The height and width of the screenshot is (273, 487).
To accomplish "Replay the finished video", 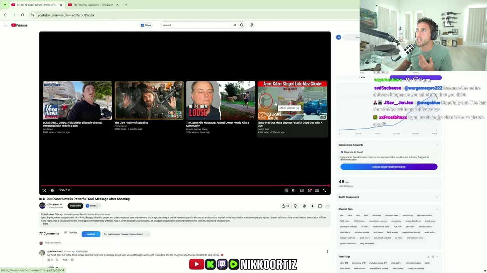I will pyautogui.click(x=44, y=190).
